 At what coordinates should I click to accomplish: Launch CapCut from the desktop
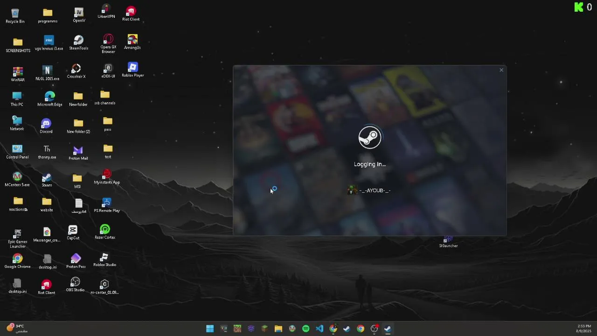point(73,232)
